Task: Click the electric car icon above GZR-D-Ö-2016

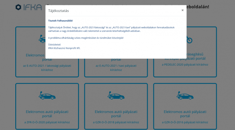Action: point(185,96)
